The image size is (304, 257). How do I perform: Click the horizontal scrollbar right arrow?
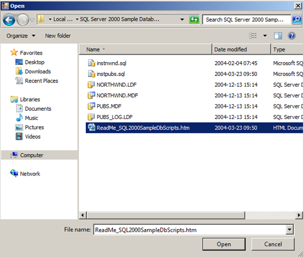(x=299, y=215)
